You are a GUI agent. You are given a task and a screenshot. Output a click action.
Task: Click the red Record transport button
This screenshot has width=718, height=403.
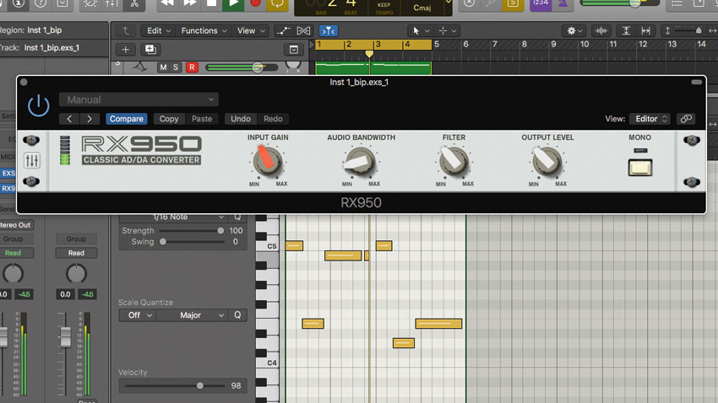pos(255,3)
